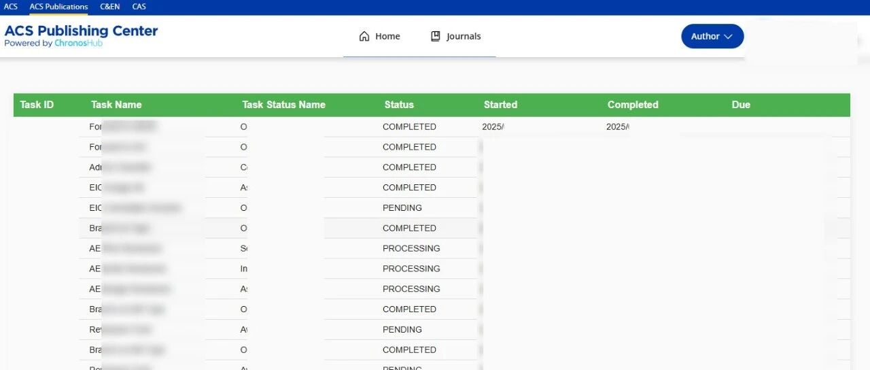This screenshot has width=870, height=370.
Task: Click the Journals book icon
Action: (436, 37)
